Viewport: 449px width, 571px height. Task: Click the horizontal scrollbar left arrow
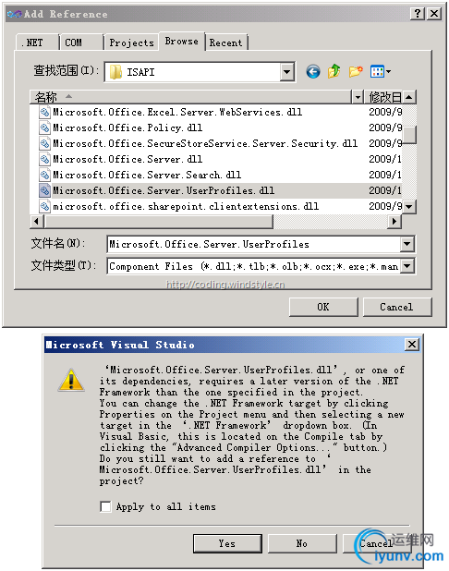(x=36, y=221)
